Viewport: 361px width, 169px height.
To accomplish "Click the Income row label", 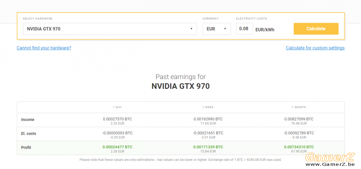I will [x=28, y=120].
